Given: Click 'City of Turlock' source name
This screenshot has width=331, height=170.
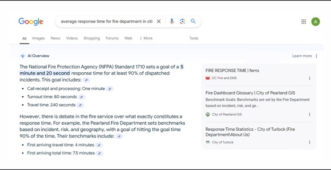Looking at the screenshot, I should 223,142.
